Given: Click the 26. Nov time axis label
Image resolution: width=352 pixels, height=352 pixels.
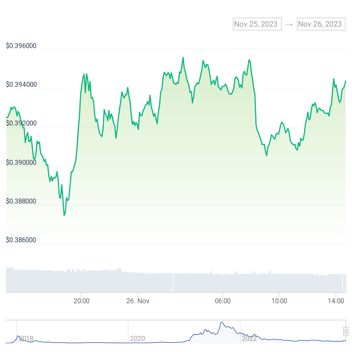Looking at the screenshot, I should pos(138,301).
